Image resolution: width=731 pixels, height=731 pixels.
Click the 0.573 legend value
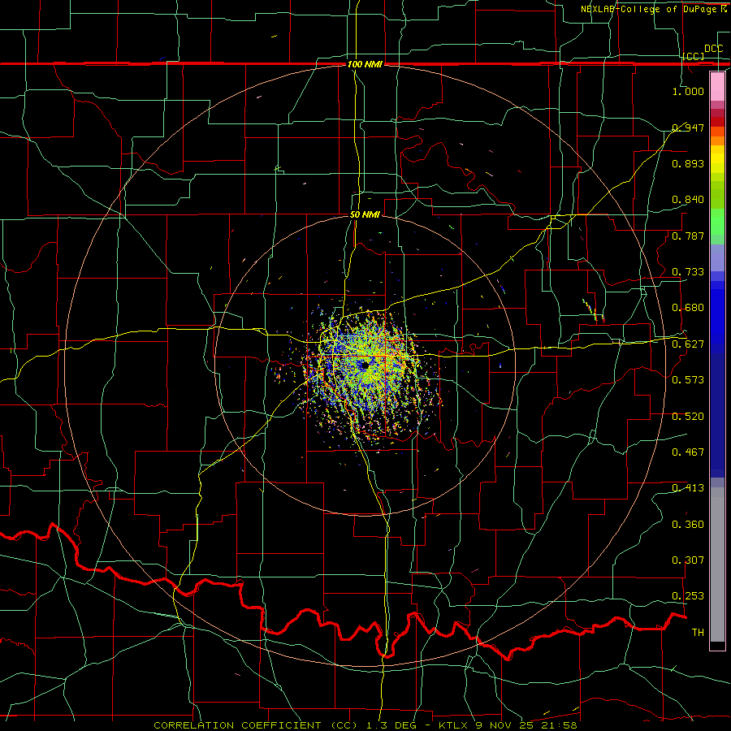coord(688,380)
